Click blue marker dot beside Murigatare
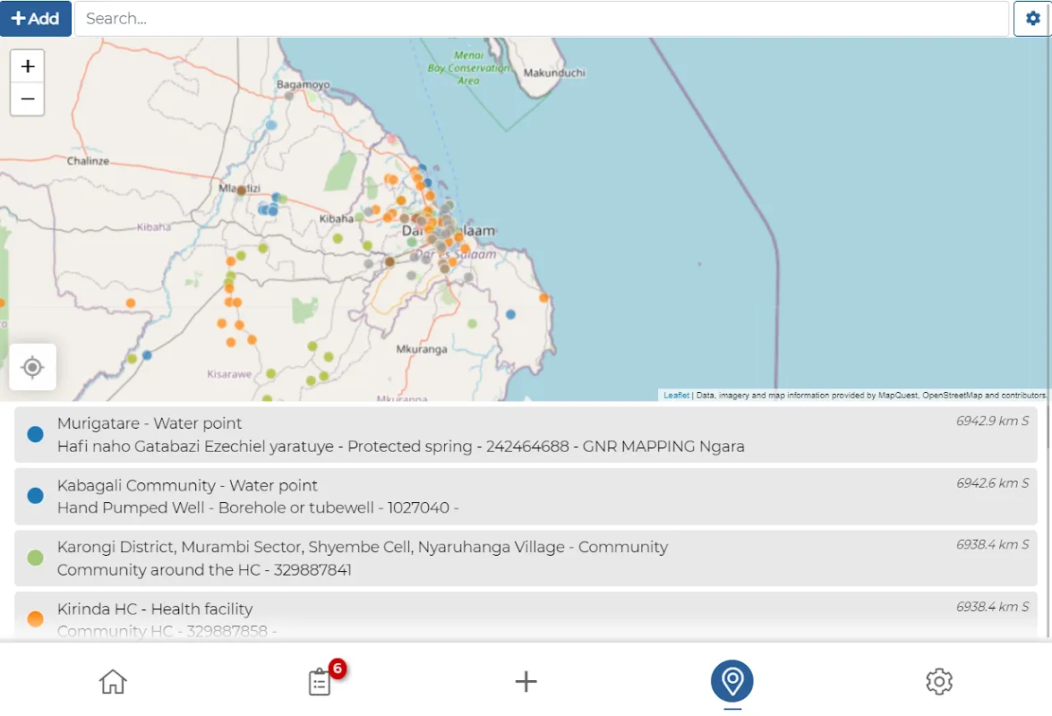The height and width of the screenshot is (716, 1052). tap(36, 435)
